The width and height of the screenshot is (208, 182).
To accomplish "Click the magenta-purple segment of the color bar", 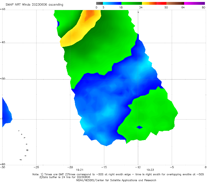I will tap(195, 3).
